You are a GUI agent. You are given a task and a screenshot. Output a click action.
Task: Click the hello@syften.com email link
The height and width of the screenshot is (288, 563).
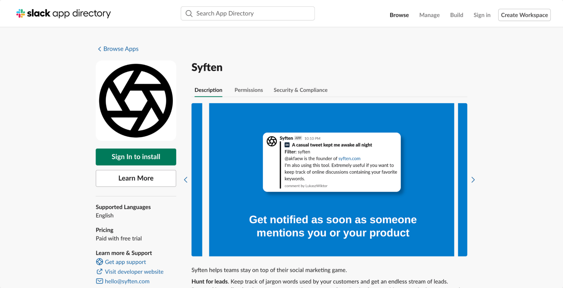click(127, 281)
